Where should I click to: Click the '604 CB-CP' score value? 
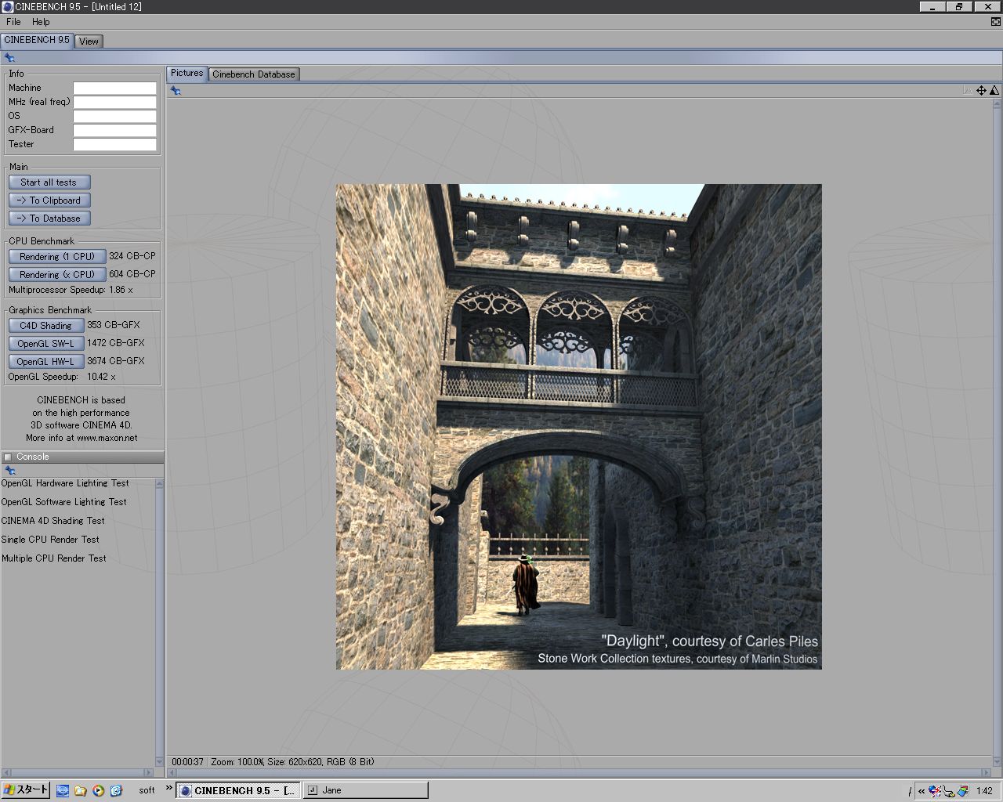click(x=132, y=274)
